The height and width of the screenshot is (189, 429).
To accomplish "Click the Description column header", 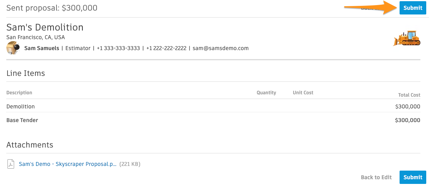I will [x=19, y=93].
